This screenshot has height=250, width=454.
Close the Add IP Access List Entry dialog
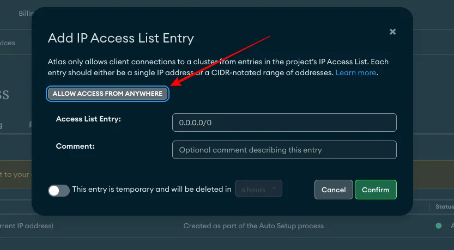392,32
